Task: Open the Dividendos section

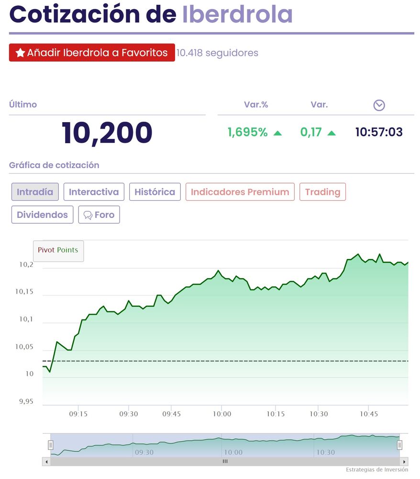Action: (x=42, y=215)
